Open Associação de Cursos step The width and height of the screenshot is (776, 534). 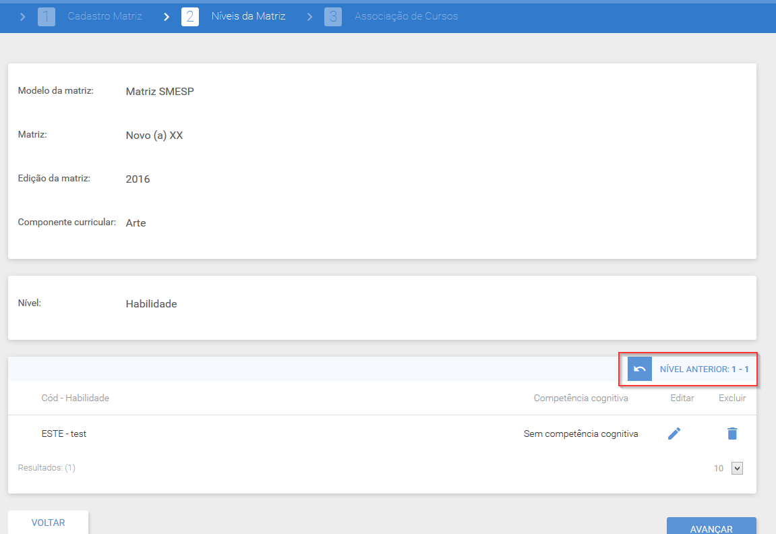click(407, 16)
